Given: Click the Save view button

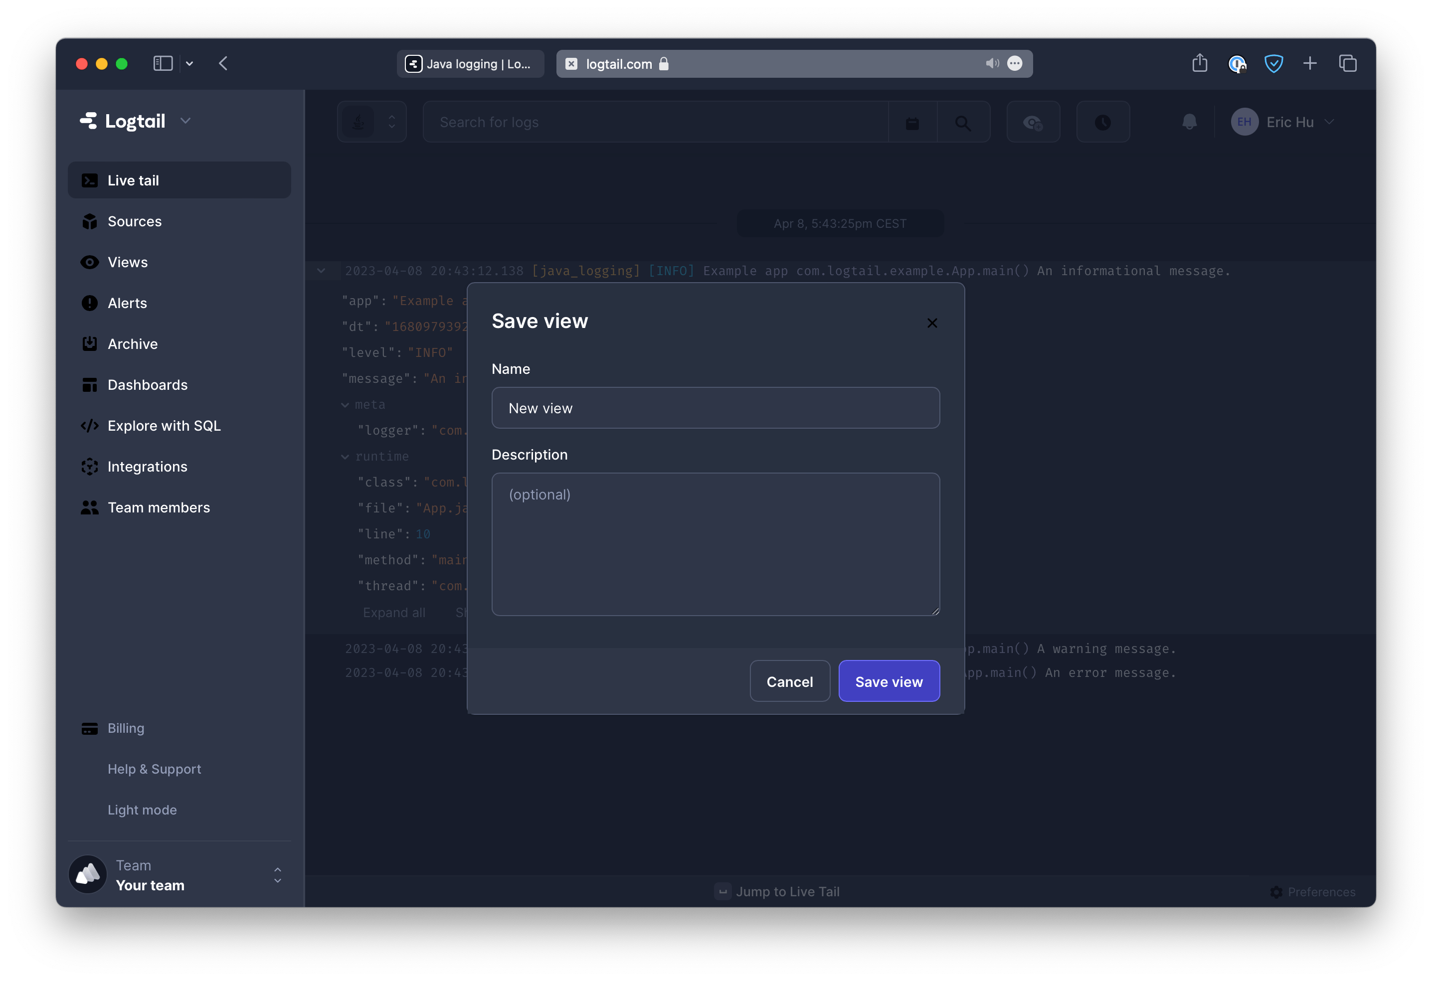Looking at the screenshot, I should click(x=889, y=681).
